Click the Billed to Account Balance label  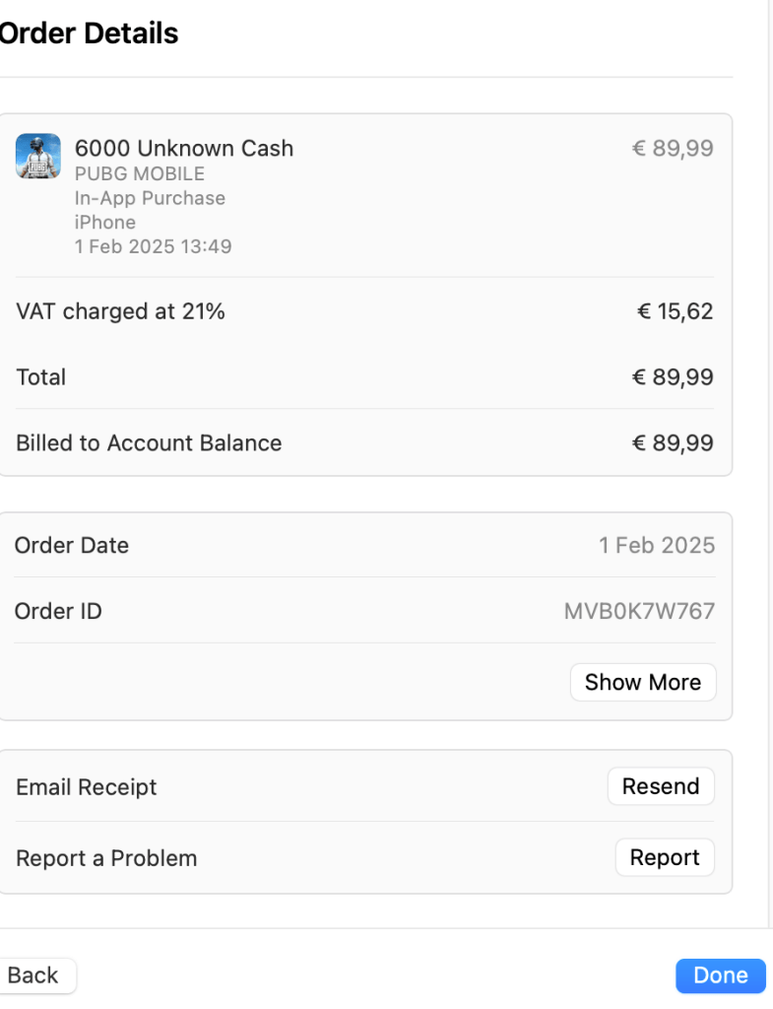tap(149, 443)
